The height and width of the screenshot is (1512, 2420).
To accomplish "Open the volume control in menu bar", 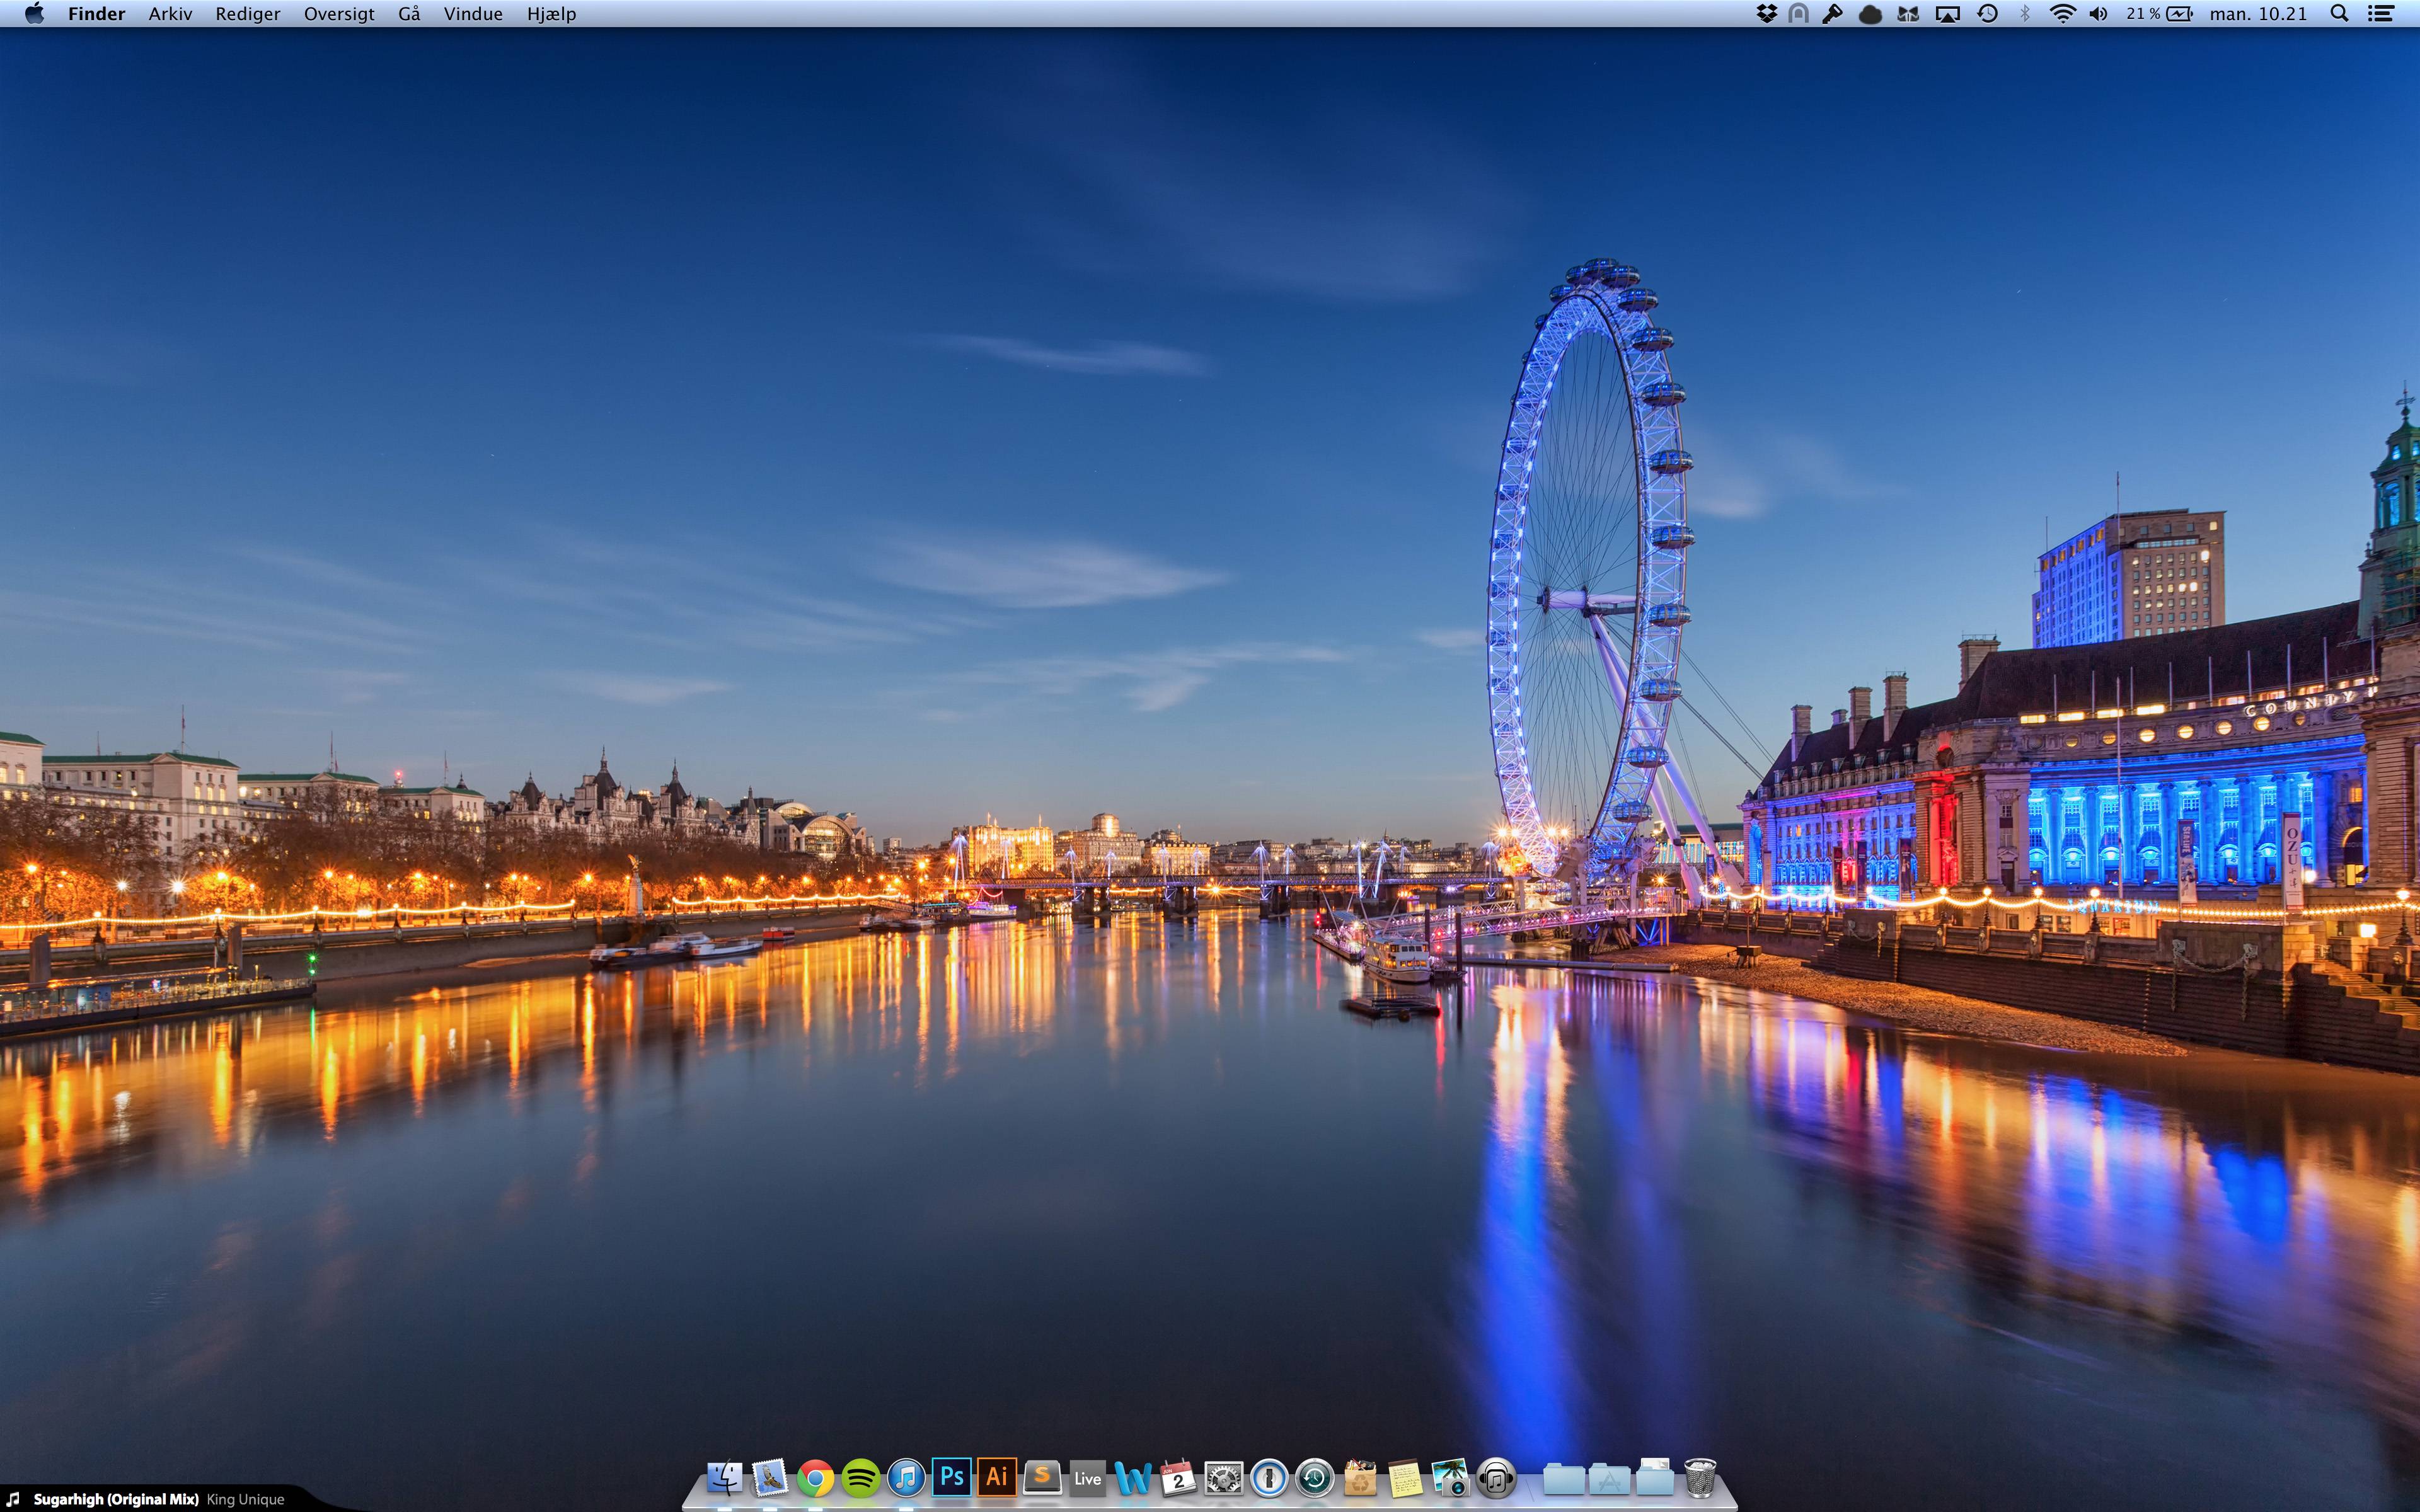I will coord(2099,14).
